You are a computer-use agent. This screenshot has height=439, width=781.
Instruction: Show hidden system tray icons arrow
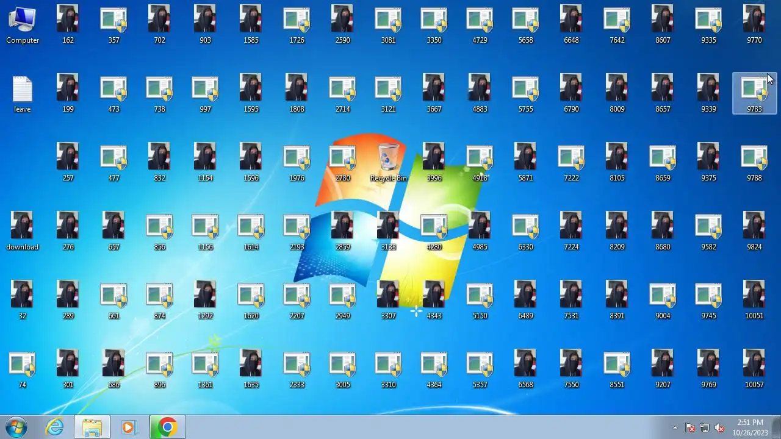click(x=675, y=427)
